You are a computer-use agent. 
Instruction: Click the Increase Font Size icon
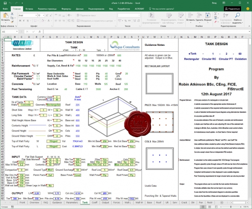pos(47,16)
